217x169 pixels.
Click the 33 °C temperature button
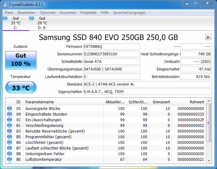(x=21, y=87)
